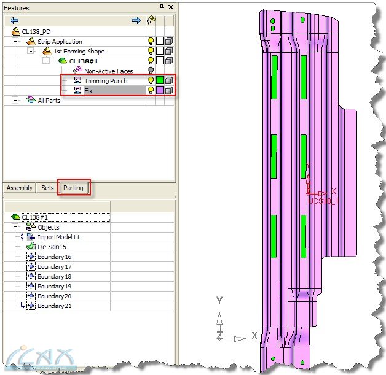Switch to the Sets tab

(x=47, y=188)
